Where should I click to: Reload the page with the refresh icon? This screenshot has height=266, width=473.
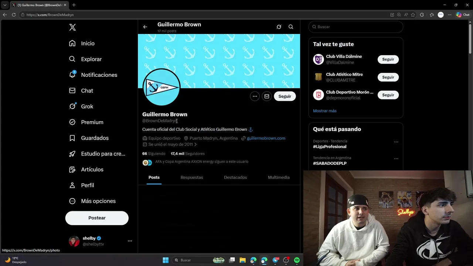[x=14, y=15]
